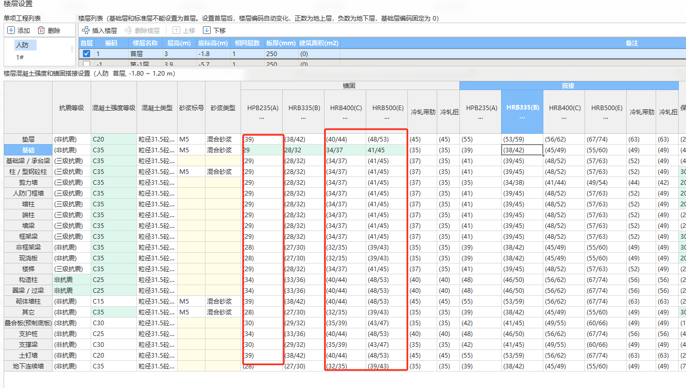Click the 插入楼层 icon
Screen dimensions: 686x388
pos(85,30)
